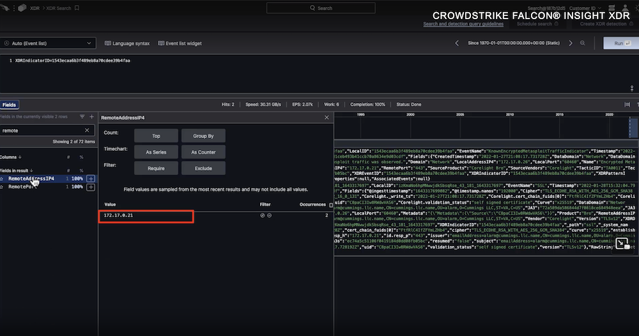Star the RemotePort field as favorite
The image size is (639, 336).
(3, 187)
